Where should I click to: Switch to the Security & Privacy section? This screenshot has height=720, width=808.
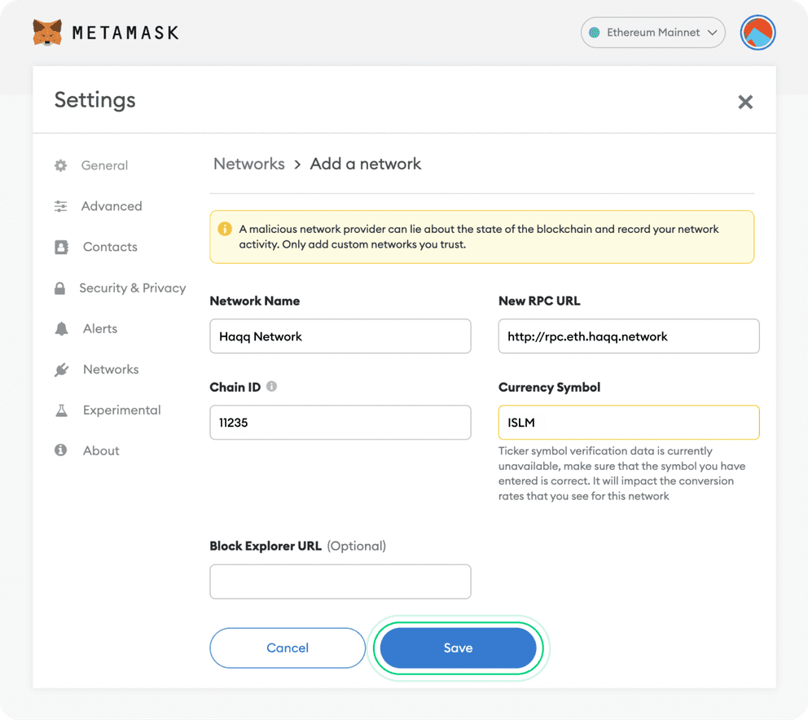click(x=132, y=288)
